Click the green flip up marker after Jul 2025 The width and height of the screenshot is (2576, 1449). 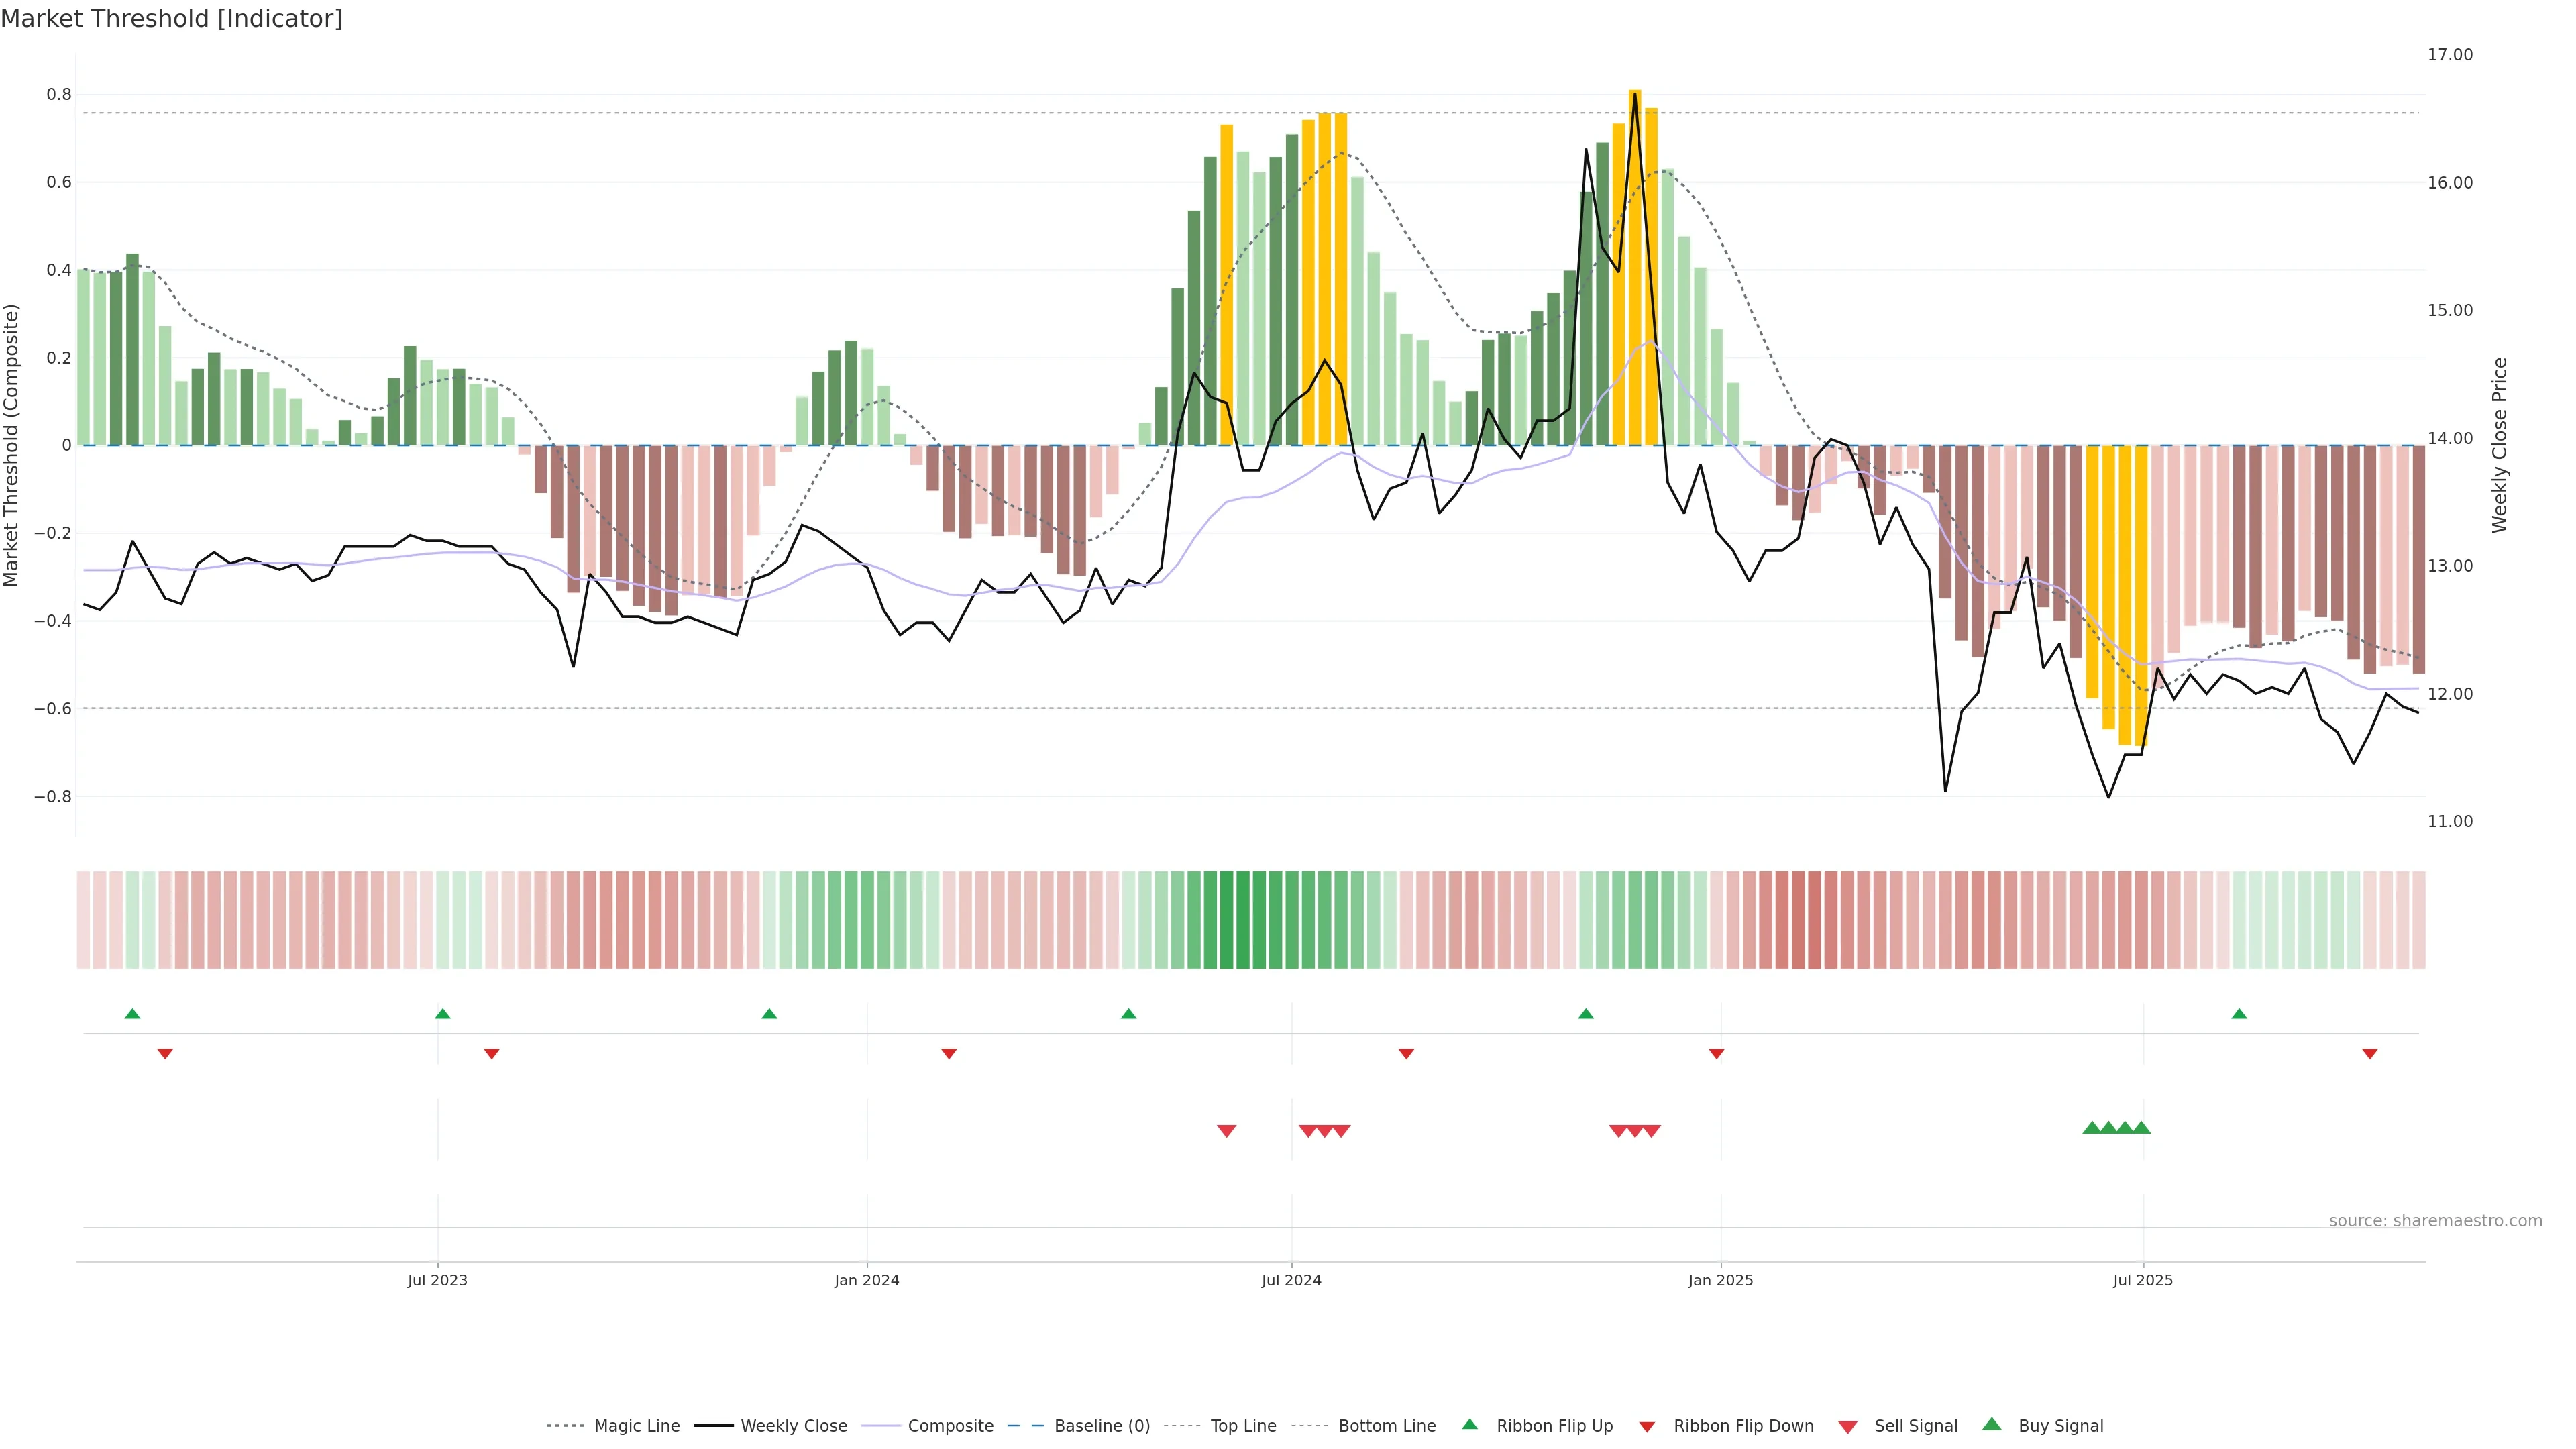(x=2239, y=1014)
